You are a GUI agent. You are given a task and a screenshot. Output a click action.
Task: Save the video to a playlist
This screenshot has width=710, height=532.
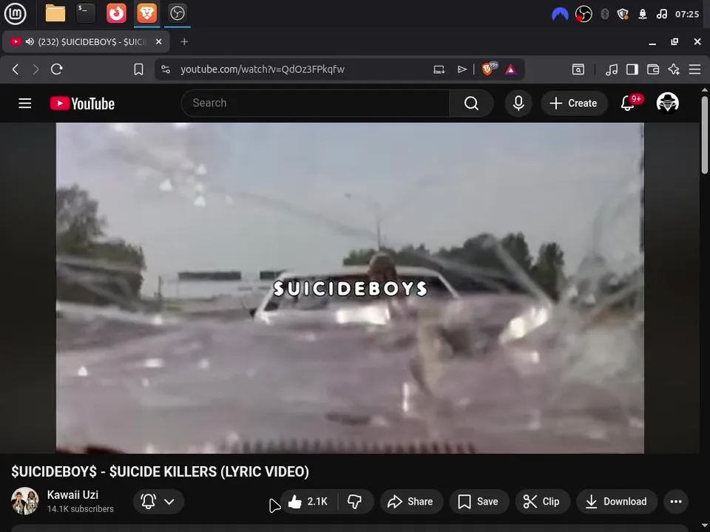[479, 501]
